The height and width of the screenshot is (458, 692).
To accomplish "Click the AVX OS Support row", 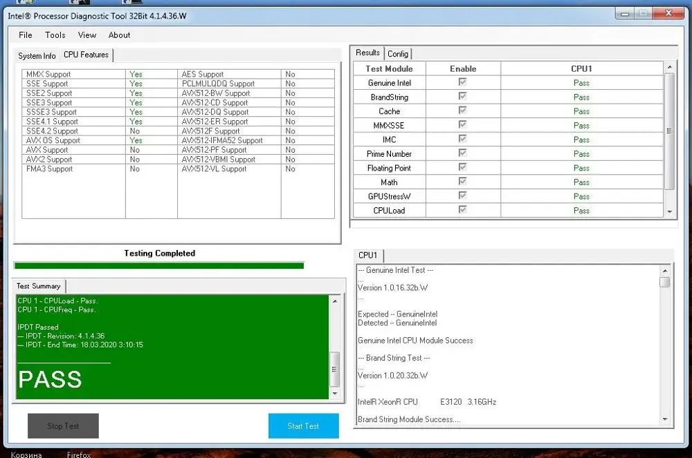I will point(99,140).
